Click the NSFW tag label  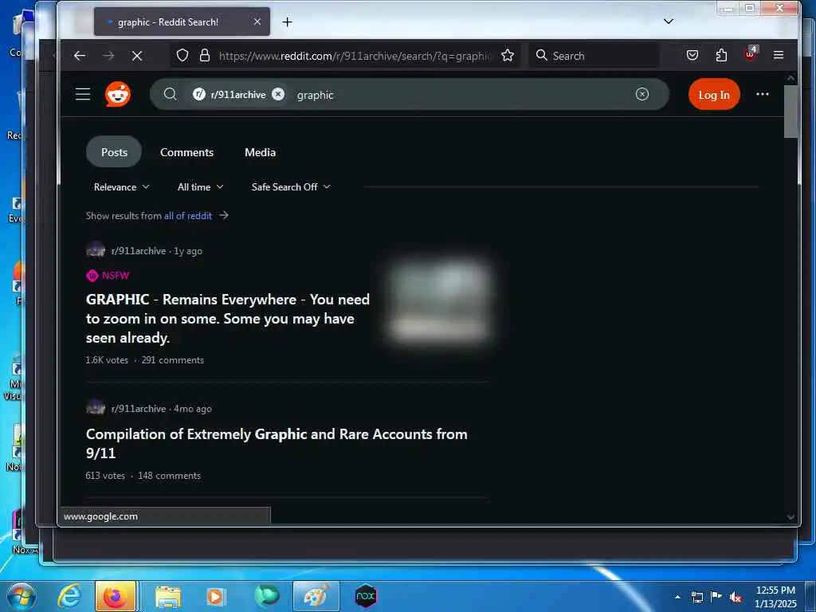[108, 275]
